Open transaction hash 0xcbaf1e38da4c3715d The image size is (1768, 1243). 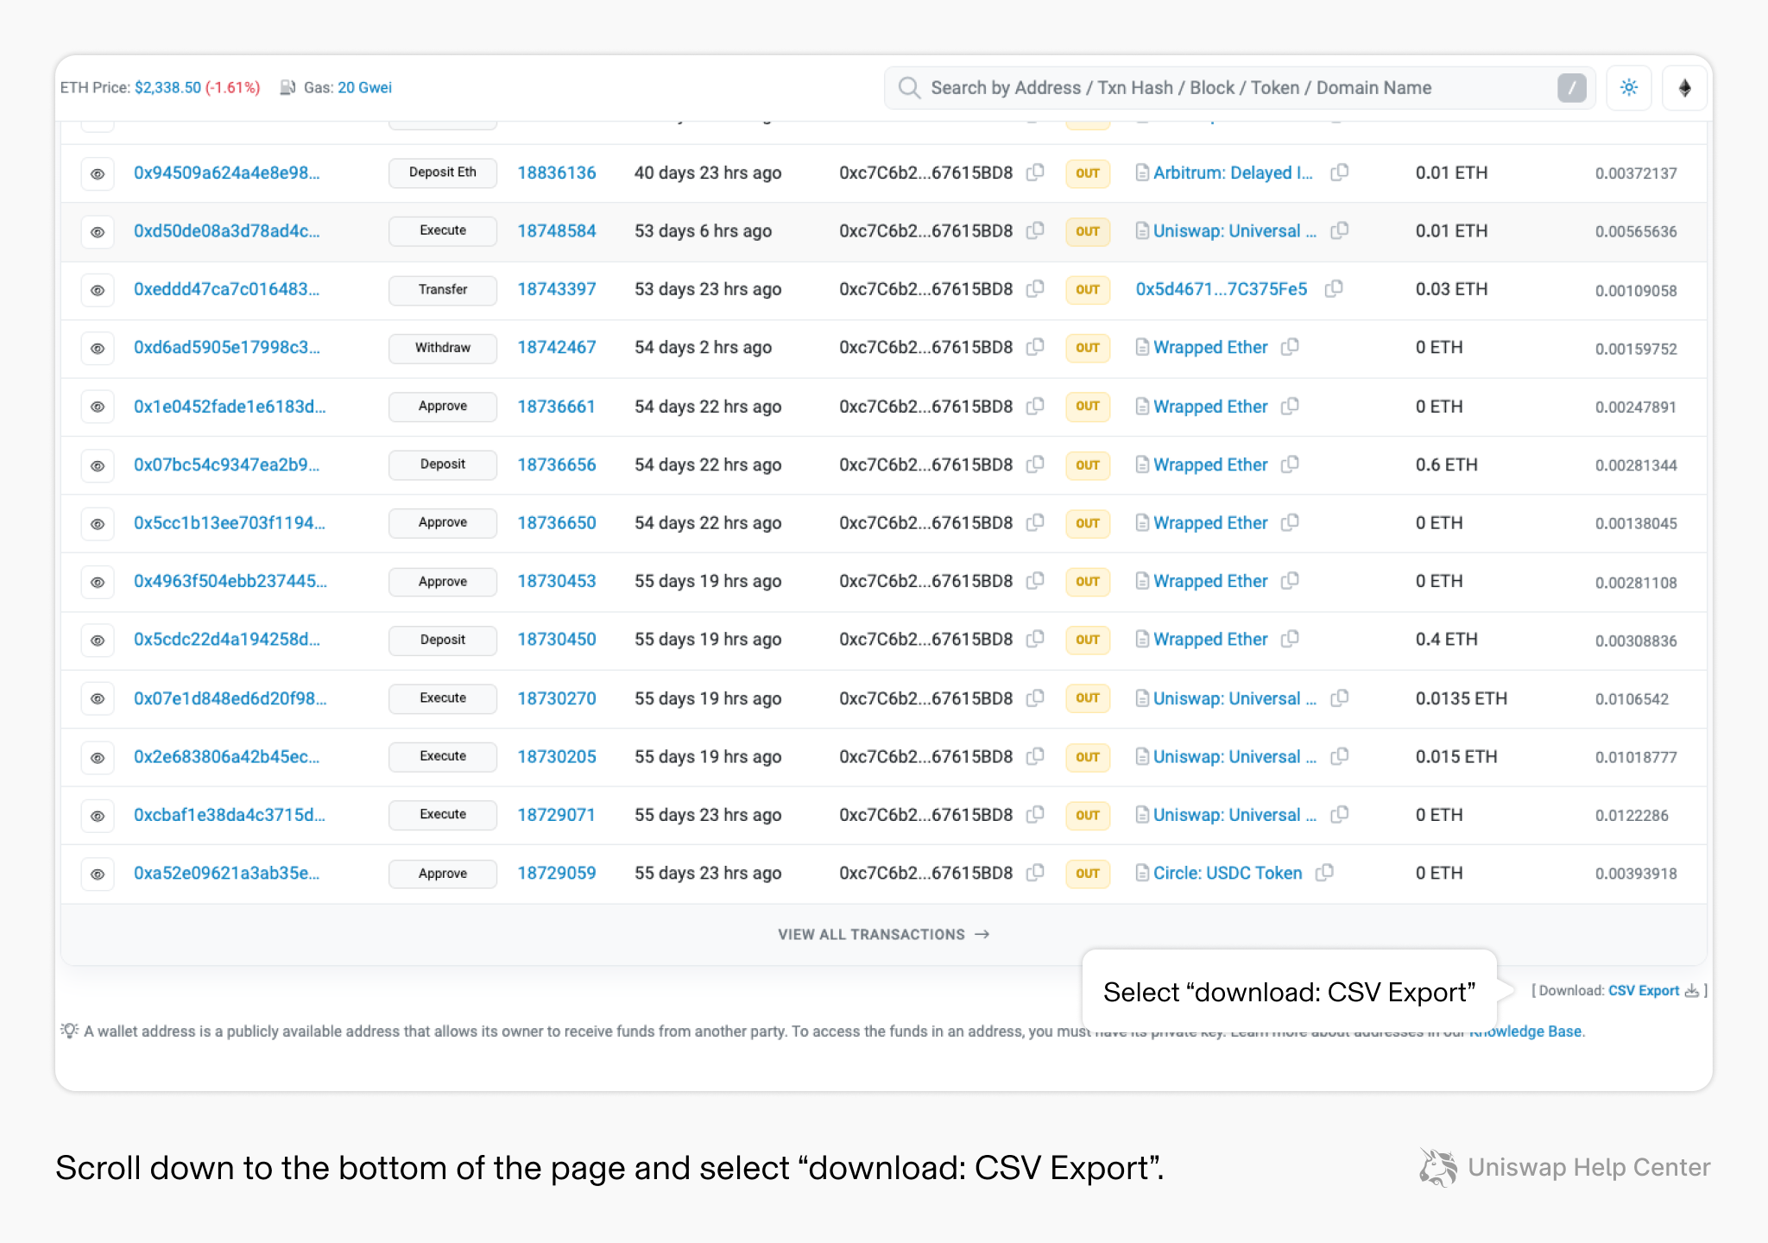(230, 815)
